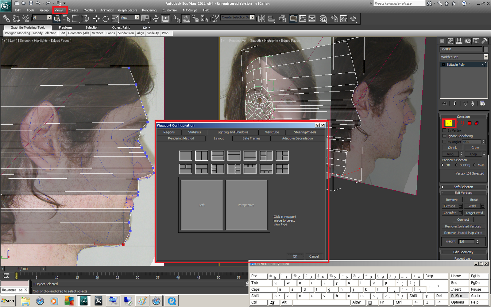
Task: Select the Off preview selection radio
Action: pyautogui.click(x=443, y=165)
